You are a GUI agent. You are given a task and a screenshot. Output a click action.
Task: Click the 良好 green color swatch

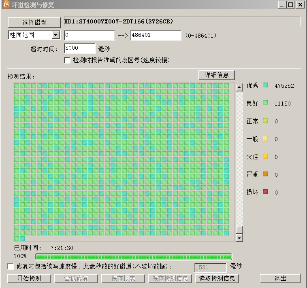tap(265, 103)
